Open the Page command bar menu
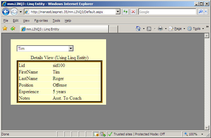 (177, 29)
